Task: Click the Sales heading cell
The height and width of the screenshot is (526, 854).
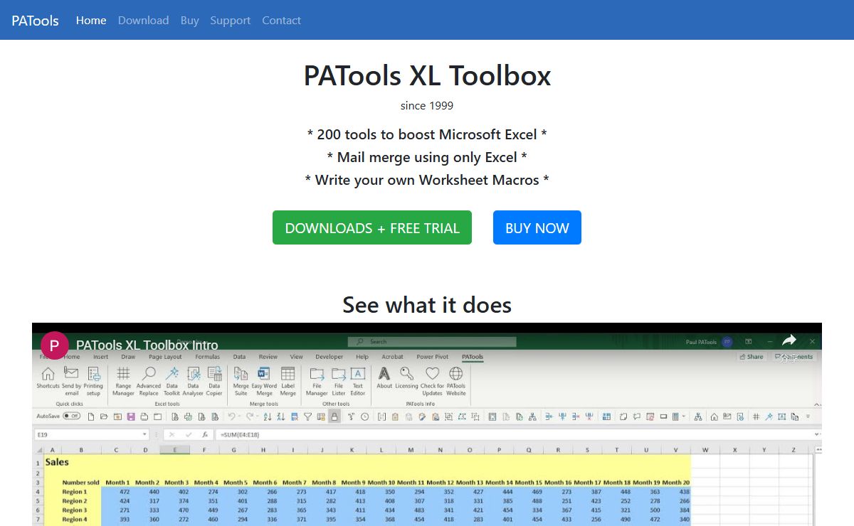Action: click(x=57, y=462)
